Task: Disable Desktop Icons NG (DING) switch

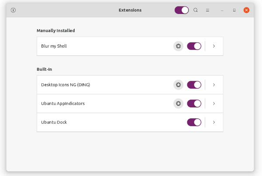Action: (194, 85)
